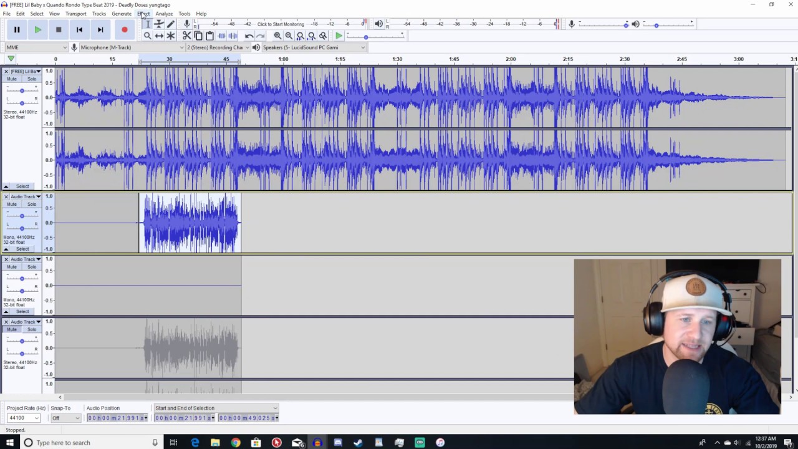This screenshot has height=449, width=798.
Task: Click the recording volume slider
Action: (603, 24)
